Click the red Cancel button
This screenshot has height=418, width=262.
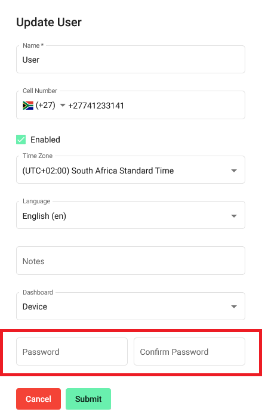(38, 399)
